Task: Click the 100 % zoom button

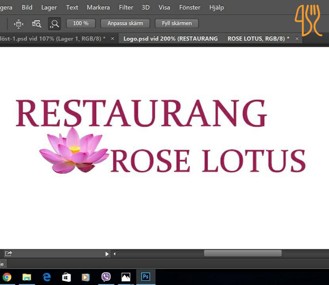Action: pos(80,23)
